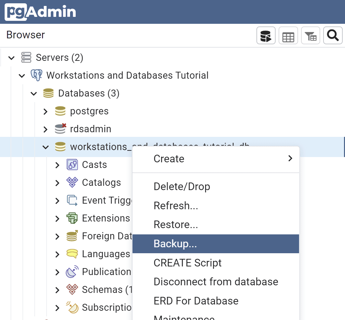Screen dimensions: 345x320
Task: Open the View Data table icon
Action: (288, 36)
